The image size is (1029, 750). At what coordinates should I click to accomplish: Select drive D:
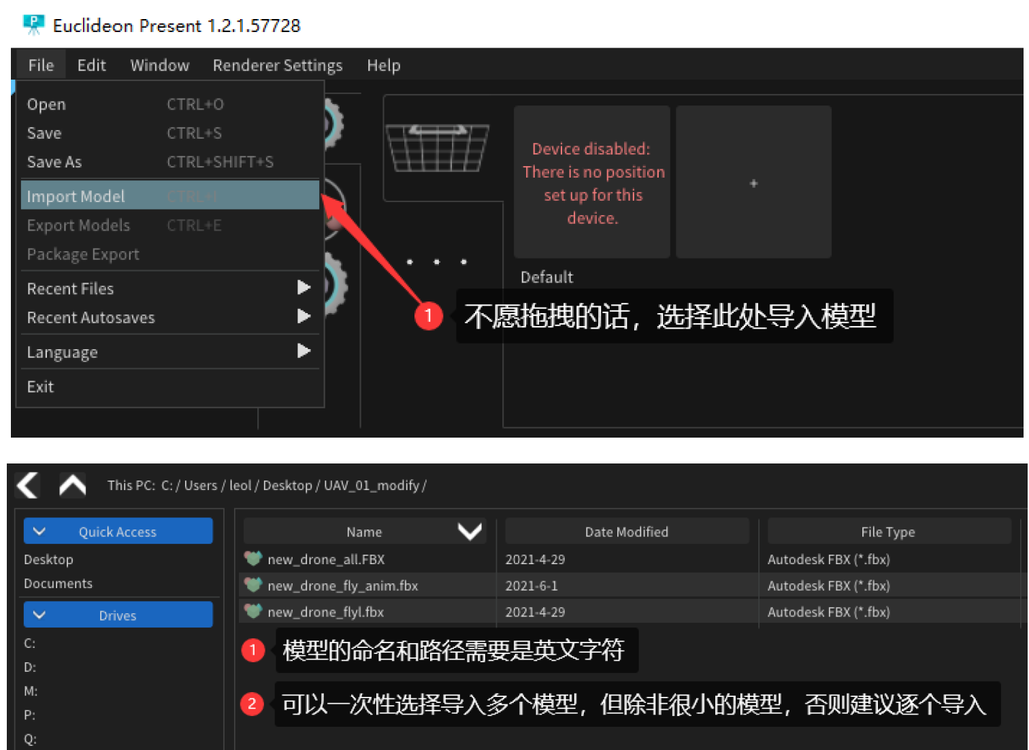(30, 667)
